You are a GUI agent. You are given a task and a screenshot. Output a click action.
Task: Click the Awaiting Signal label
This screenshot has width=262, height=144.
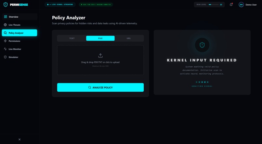[x=202, y=86]
